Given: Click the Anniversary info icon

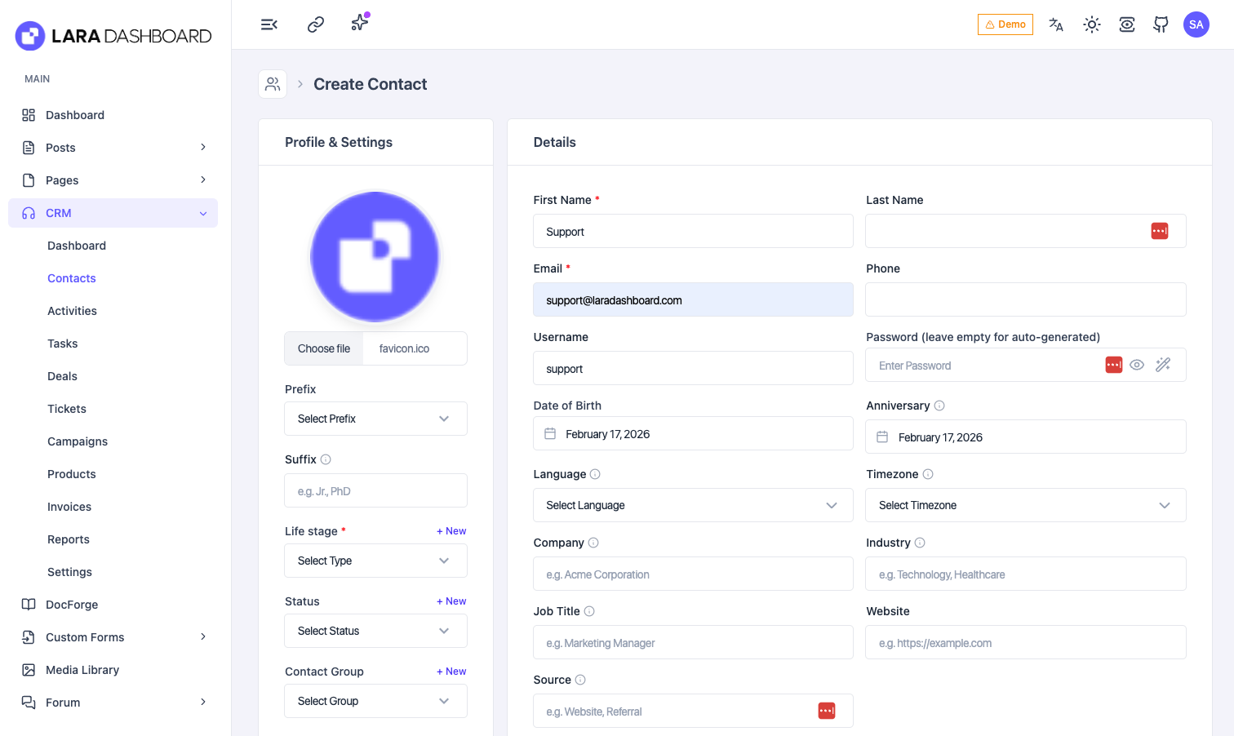Looking at the screenshot, I should click(x=939, y=406).
